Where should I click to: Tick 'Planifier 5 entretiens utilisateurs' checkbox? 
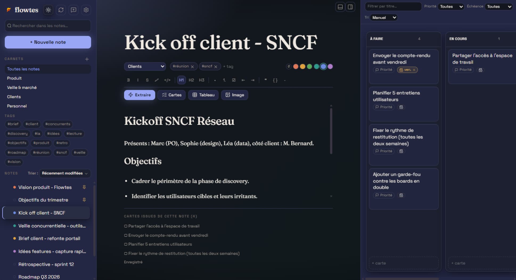(x=126, y=244)
